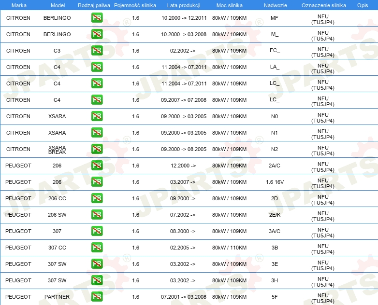This screenshot has height=305, width=378.
Task: Click the 206 CC model cell
Action: [x=57, y=198]
